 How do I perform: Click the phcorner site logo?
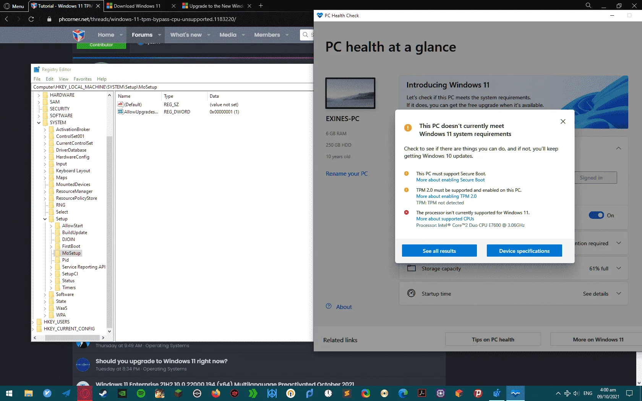coord(79,35)
